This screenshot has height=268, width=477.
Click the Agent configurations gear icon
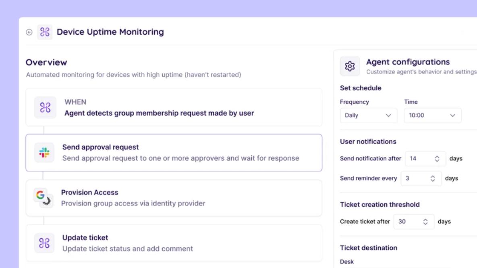tap(350, 66)
